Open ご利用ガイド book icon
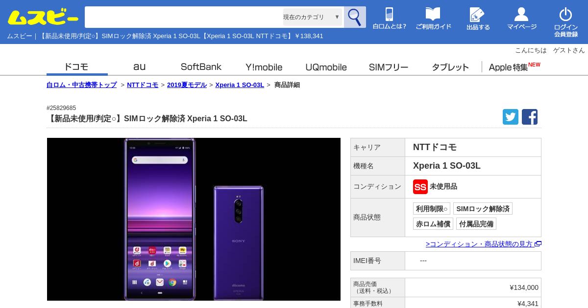This screenshot has height=308, width=588. pos(433,19)
